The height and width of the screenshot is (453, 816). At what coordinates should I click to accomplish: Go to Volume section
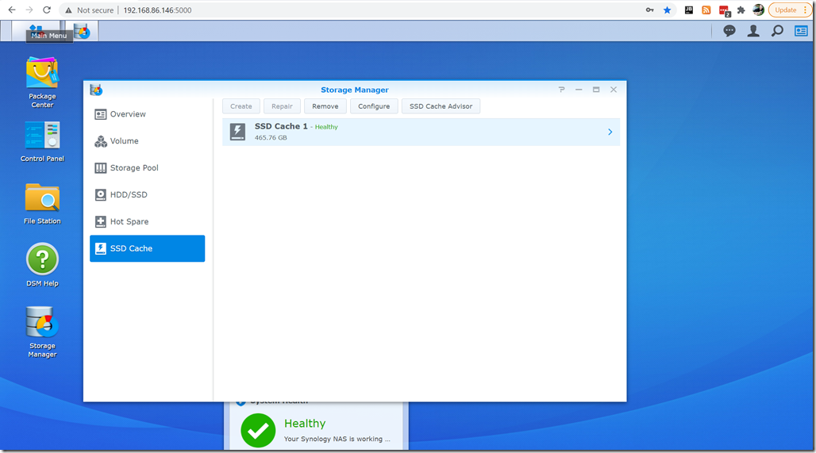148,141
